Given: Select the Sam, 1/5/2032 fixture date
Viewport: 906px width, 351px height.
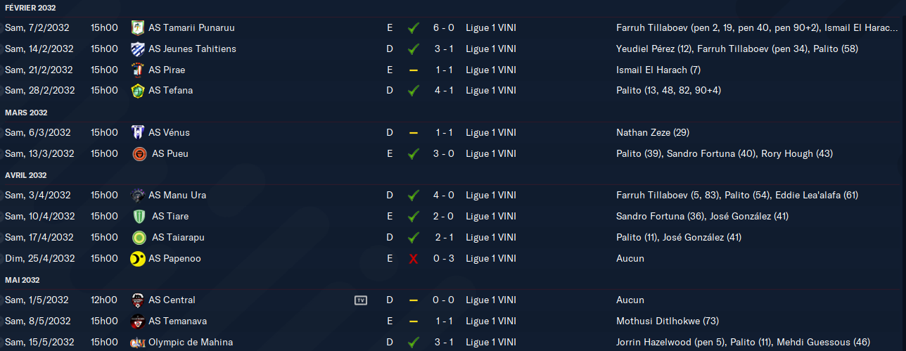Looking at the screenshot, I should [37, 300].
